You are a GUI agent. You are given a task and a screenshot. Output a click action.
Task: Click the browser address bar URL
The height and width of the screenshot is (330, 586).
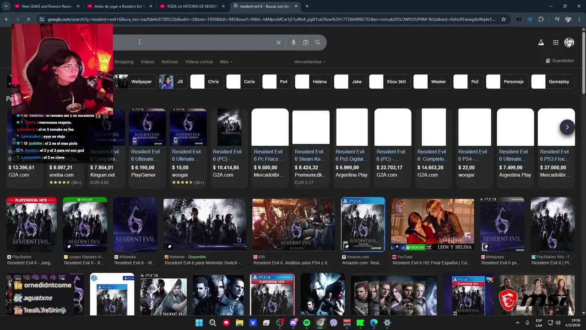pos(271,19)
